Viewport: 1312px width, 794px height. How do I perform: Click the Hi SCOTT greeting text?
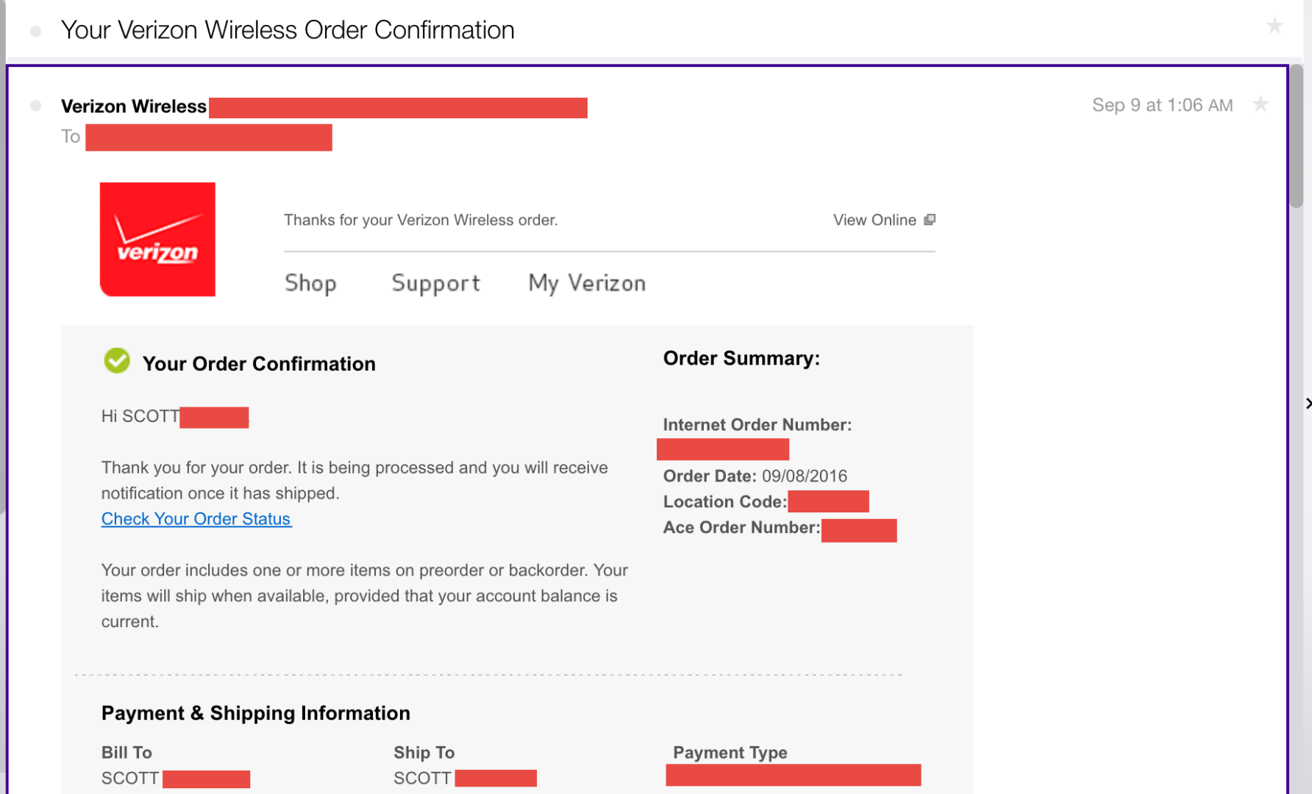click(140, 416)
